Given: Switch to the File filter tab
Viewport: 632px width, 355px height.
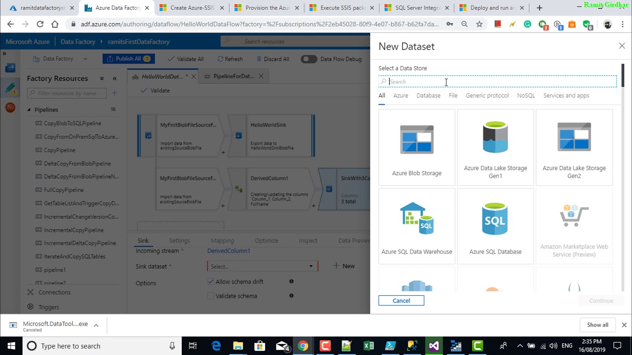Looking at the screenshot, I should pos(453,96).
